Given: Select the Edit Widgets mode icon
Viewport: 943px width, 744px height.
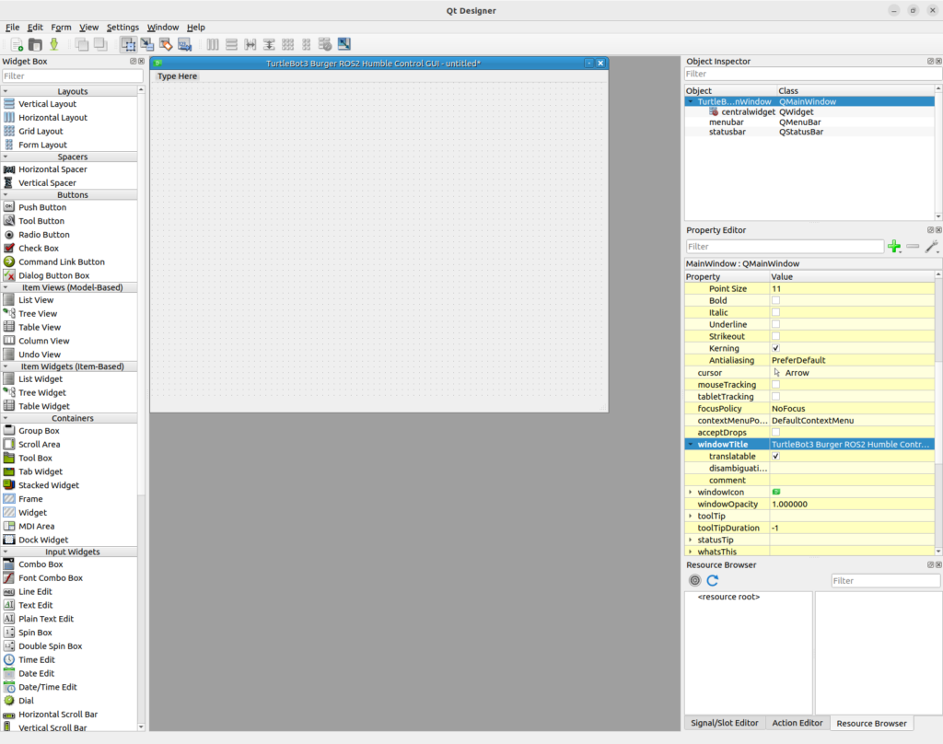Looking at the screenshot, I should 128,44.
